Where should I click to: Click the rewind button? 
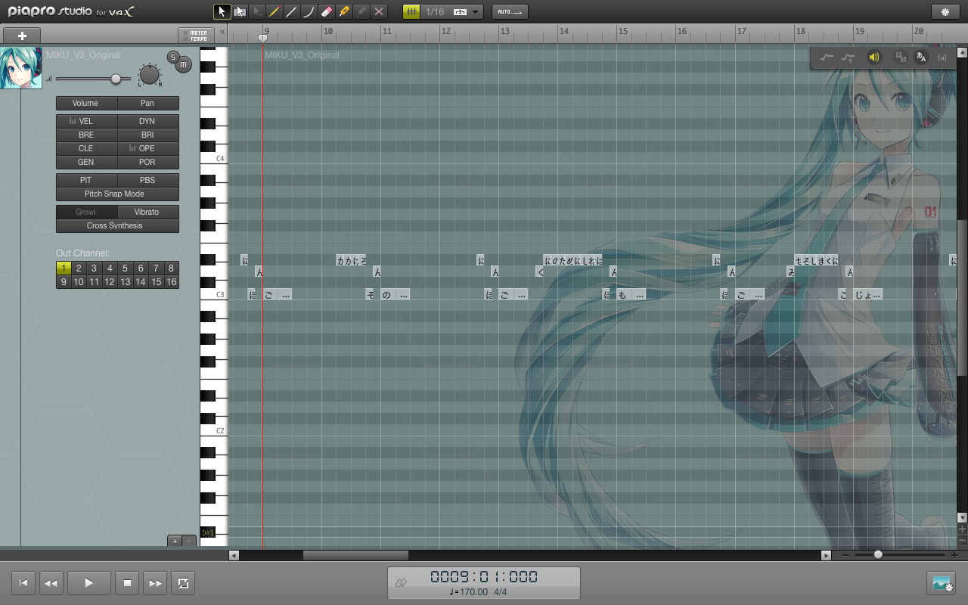pyautogui.click(x=51, y=583)
